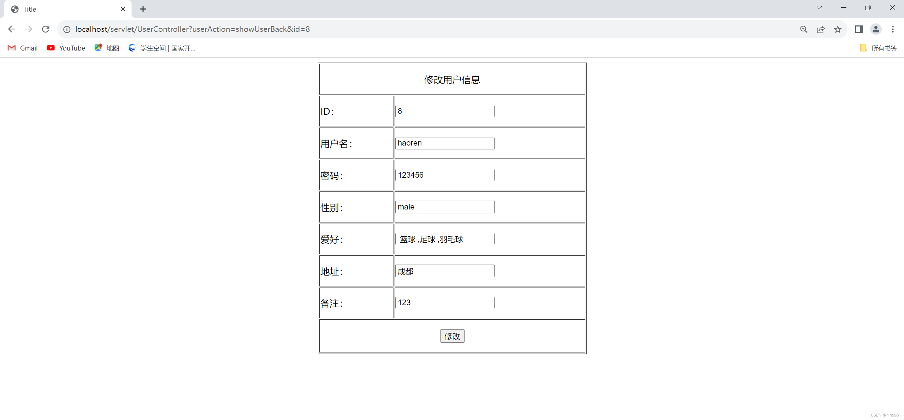Close the Title tab

click(123, 9)
